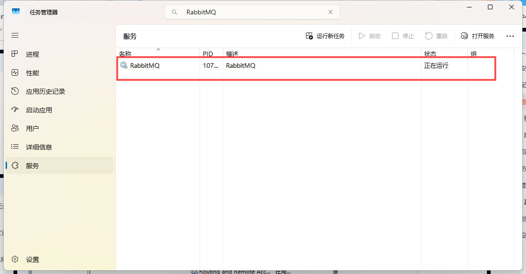Select 应用历史记录 in sidebar
Viewport: 526px width, 274px height.
pyautogui.click(x=60, y=91)
